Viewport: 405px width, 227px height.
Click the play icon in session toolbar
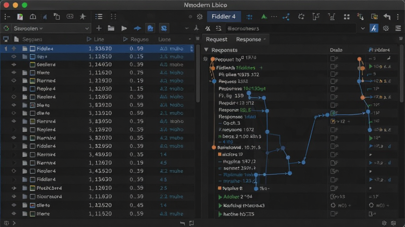[x=124, y=28]
